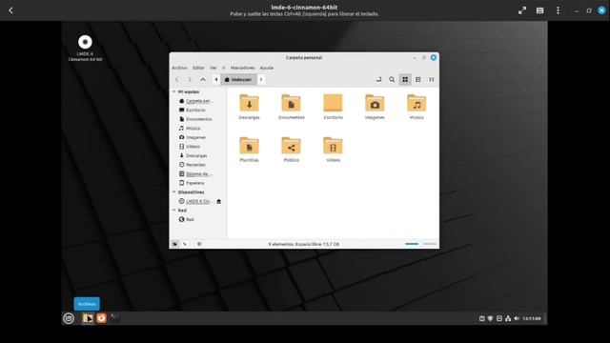Collapse the Red section
This screenshot has width=610, height=343.
pyautogui.click(x=173, y=210)
